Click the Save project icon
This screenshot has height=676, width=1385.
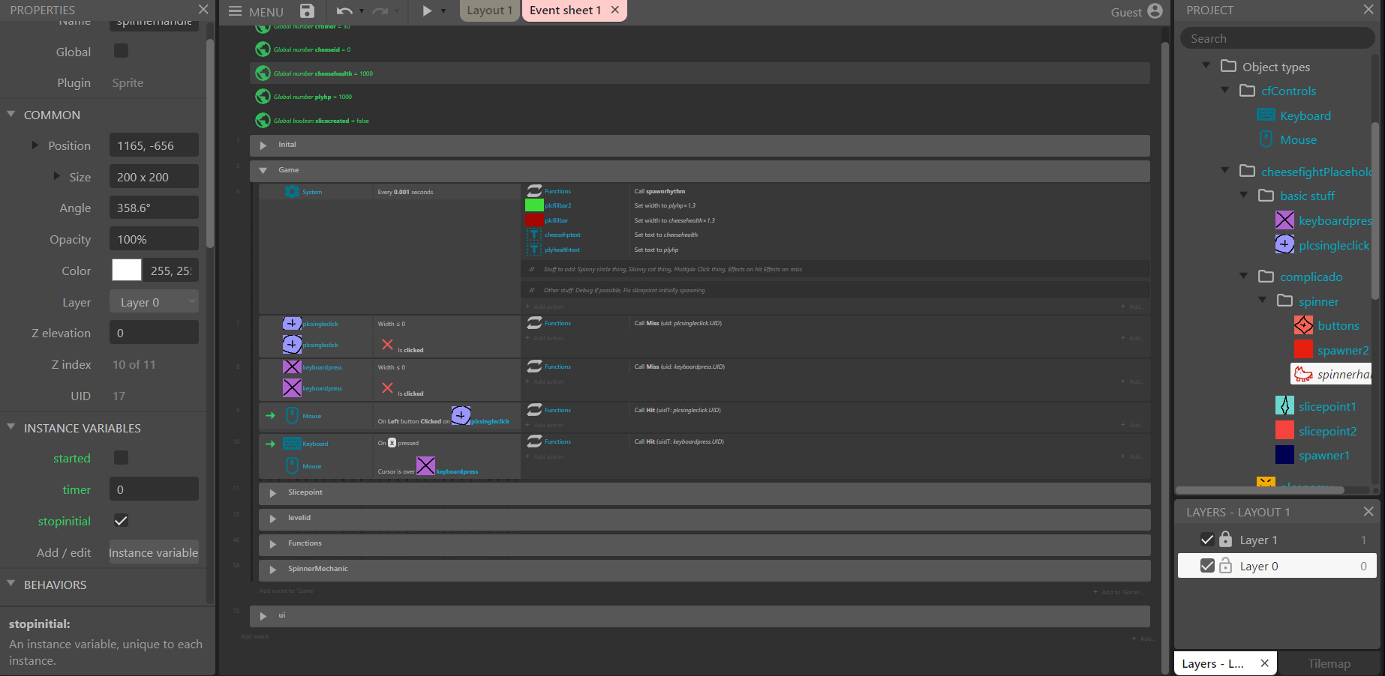(x=307, y=10)
